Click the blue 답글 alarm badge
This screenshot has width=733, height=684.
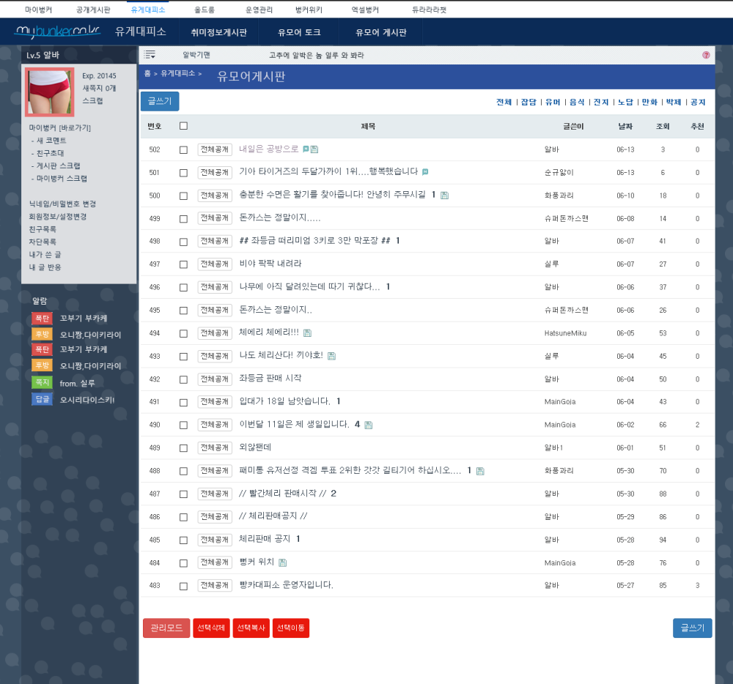(x=42, y=399)
